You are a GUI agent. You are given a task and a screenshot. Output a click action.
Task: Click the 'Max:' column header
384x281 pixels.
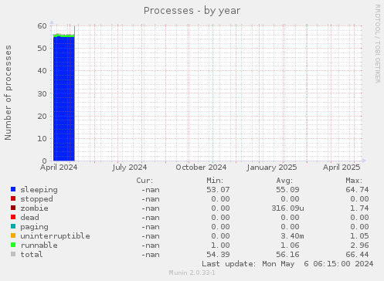[354, 181]
